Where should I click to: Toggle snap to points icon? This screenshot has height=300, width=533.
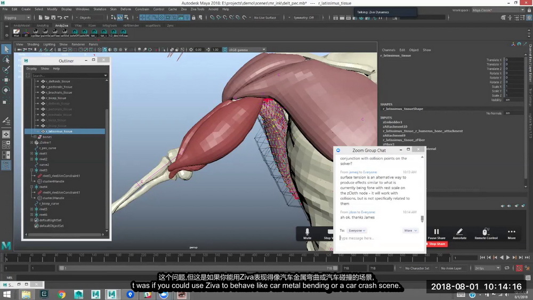pyautogui.click(x=225, y=18)
